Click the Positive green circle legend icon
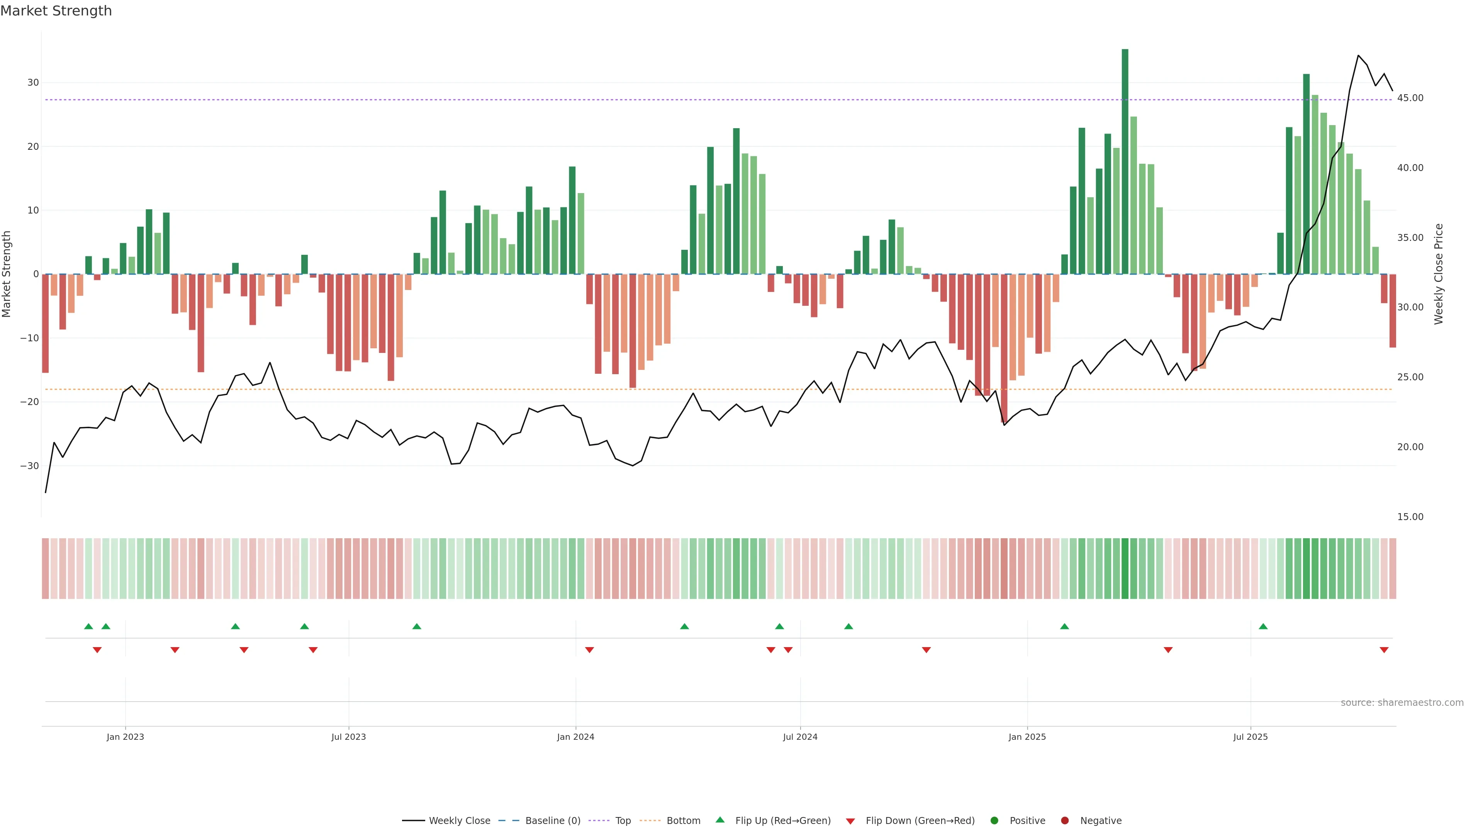Screen dimensions: 1483x834 994,821
